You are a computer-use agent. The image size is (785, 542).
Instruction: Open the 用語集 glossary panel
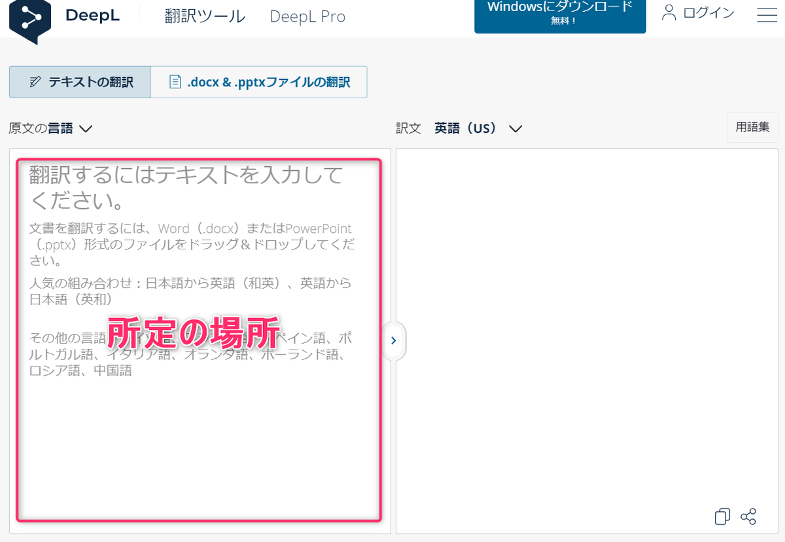[x=752, y=126]
